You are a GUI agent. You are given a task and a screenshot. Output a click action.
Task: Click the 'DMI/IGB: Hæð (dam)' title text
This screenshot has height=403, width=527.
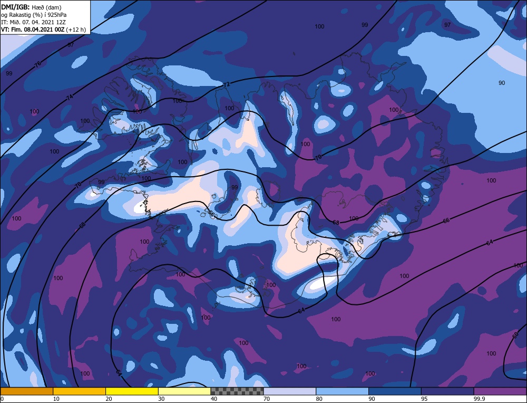pyautogui.click(x=31, y=7)
